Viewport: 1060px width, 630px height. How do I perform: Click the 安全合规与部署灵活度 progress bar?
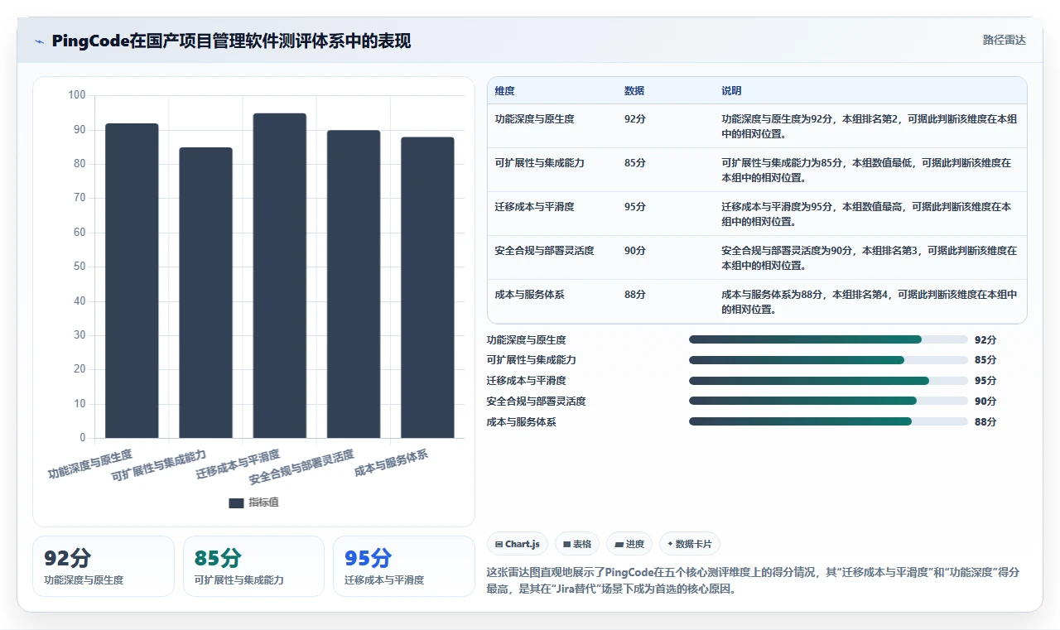click(828, 401)
